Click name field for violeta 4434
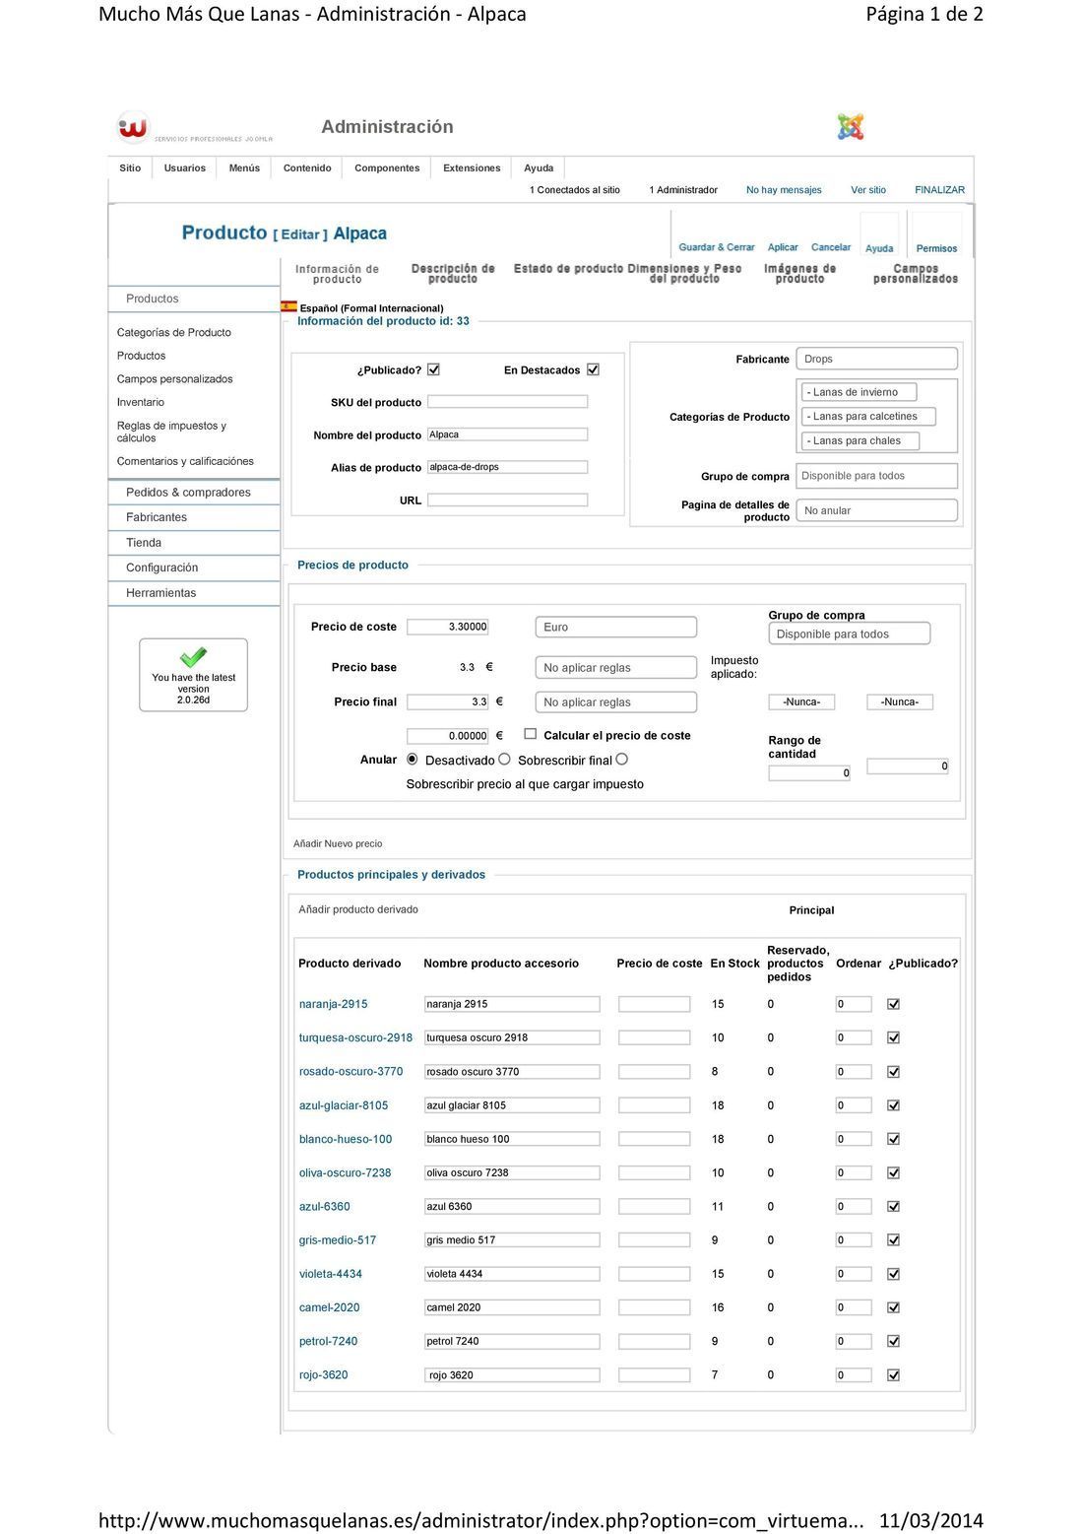 (512, 1274)
